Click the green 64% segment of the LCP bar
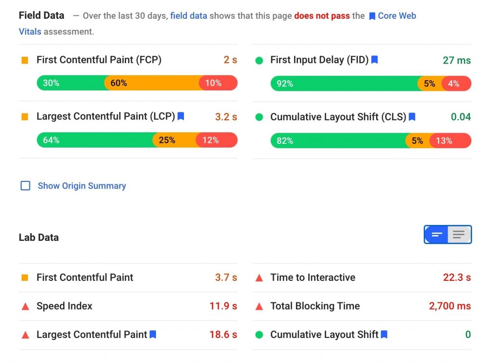 point(96,140)
